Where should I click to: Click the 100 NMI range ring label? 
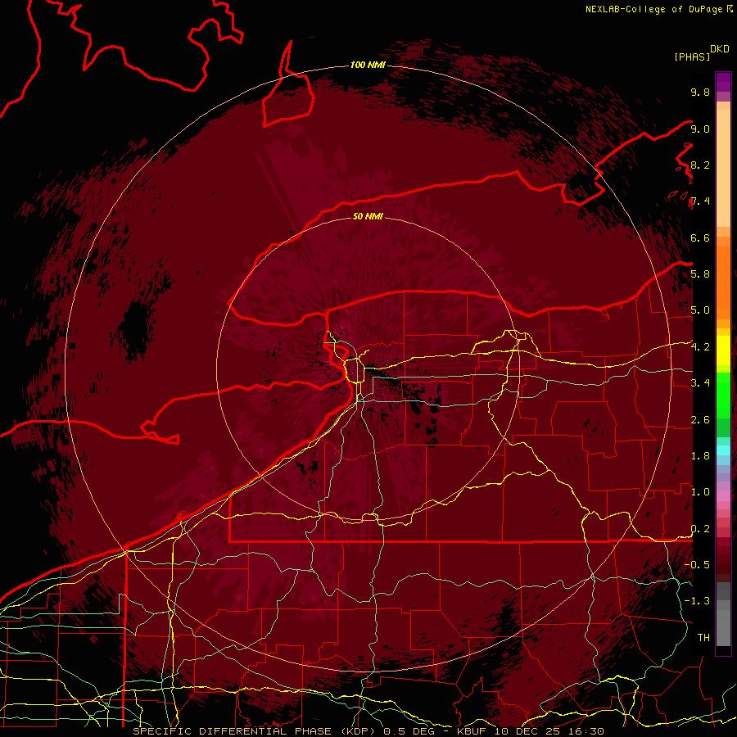tap(368, 65)
